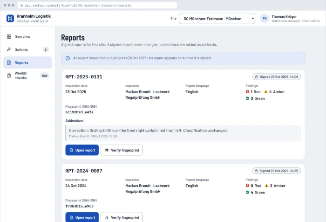Click the Kranholm Logistik company name
The width and height of the screenshot is (326, 222).
34,16
